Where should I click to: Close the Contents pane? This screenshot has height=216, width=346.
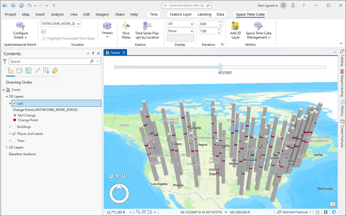click(x=99, y=53)
